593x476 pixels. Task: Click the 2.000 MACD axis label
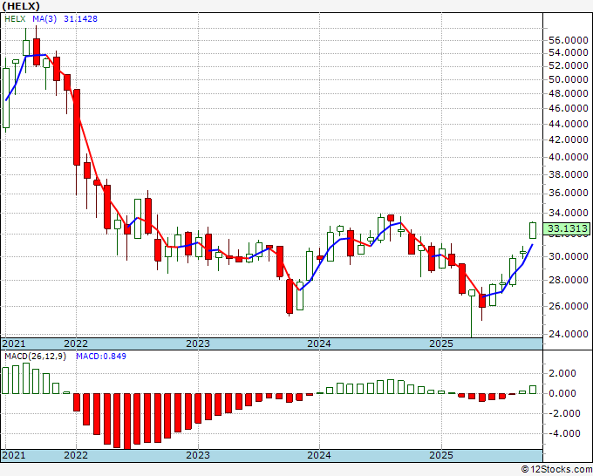pos(563,373)
